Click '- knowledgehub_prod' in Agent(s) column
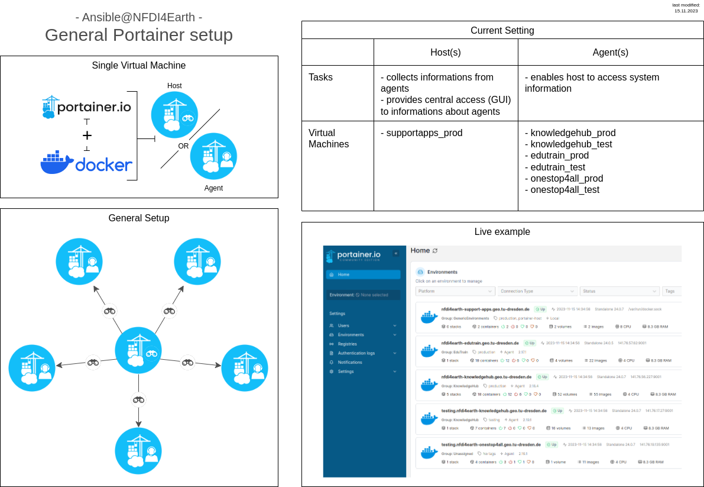Viewport: 704px width, 487px height. pos(570,133)
